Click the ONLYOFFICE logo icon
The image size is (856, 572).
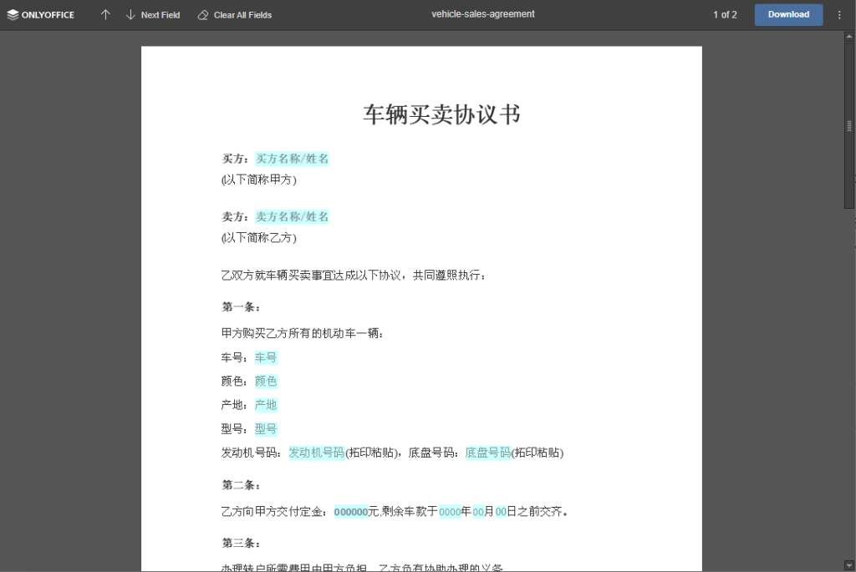click(14, 14)
